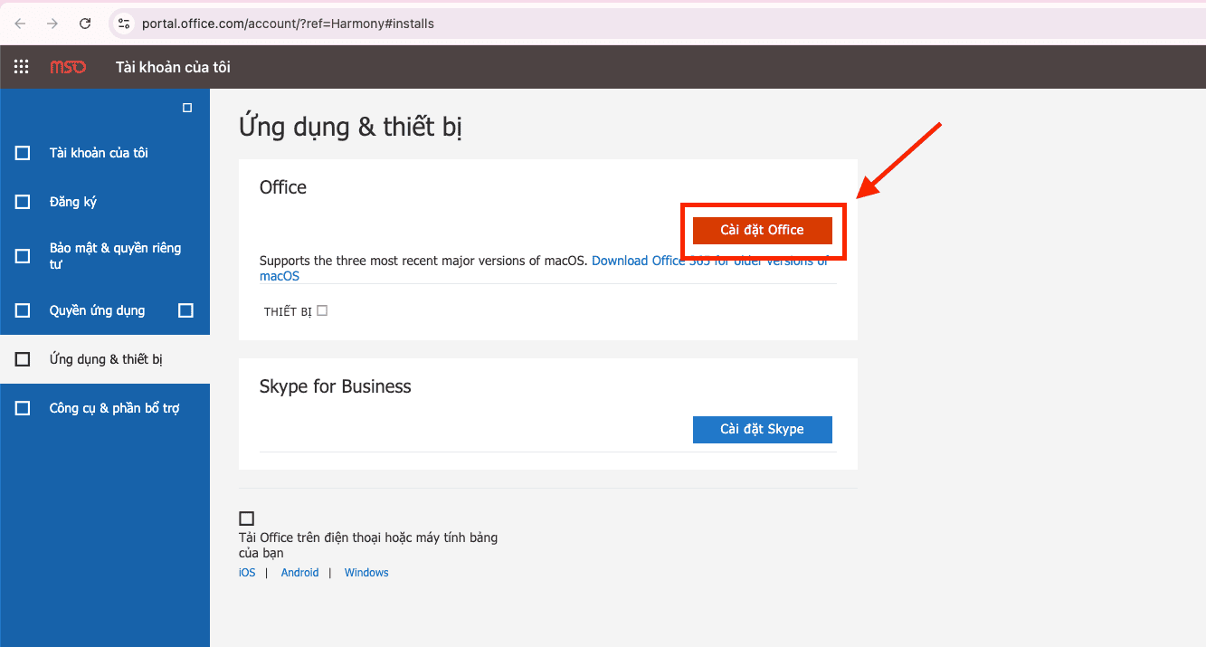Expand the THIẾT BỊ devices section

click(322, 310)
